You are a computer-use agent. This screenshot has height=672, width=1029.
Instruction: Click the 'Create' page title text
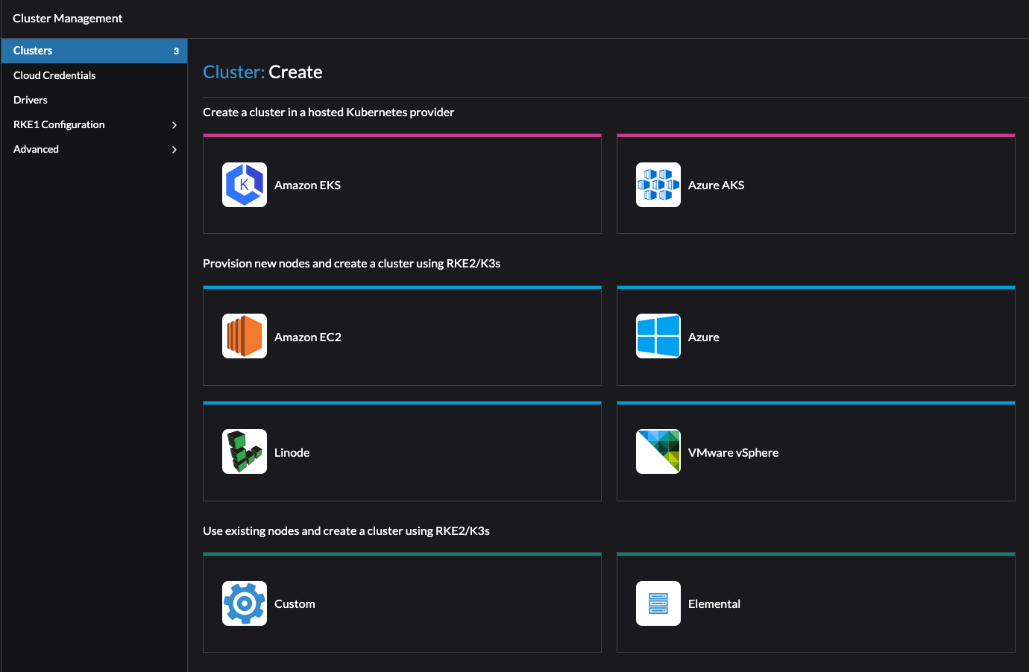[x=295, y=72]
